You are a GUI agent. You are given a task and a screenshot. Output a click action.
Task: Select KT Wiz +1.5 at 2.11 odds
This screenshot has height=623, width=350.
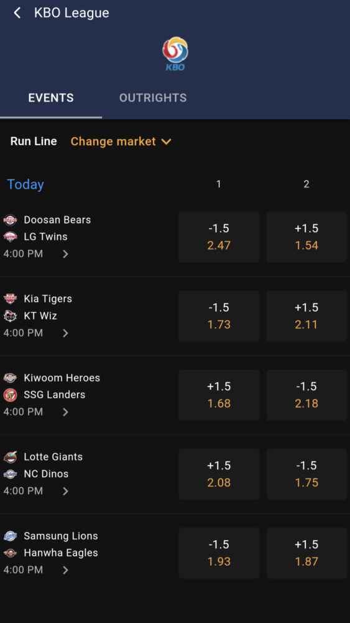pyautogui.click(x=306, y=316)
